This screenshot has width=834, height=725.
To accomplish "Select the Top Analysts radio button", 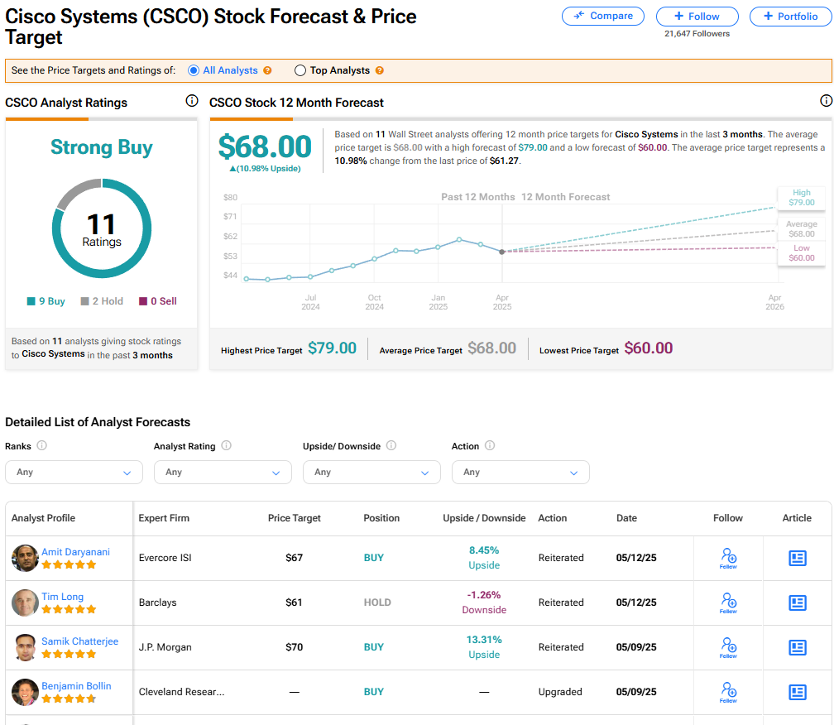I will pos(300,71).
